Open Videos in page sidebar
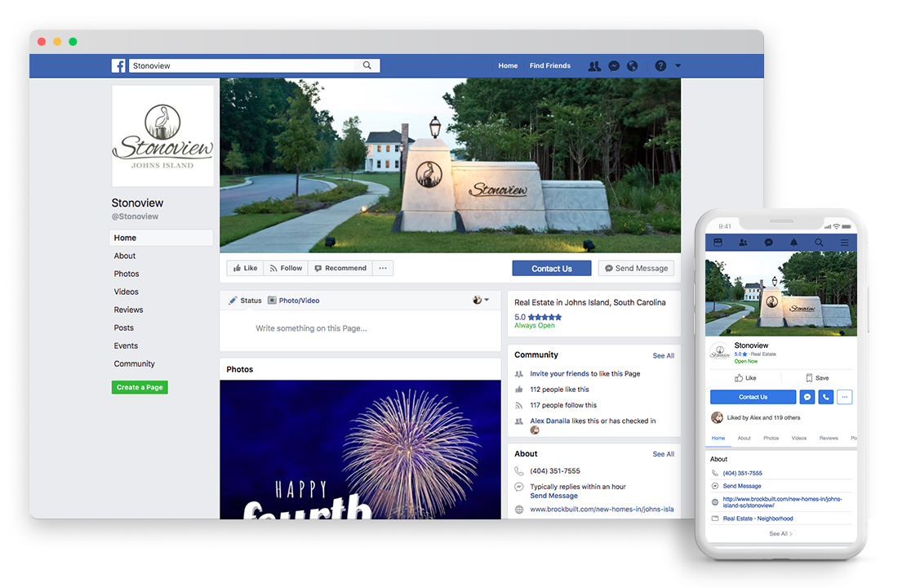 [x=126, y=292]
